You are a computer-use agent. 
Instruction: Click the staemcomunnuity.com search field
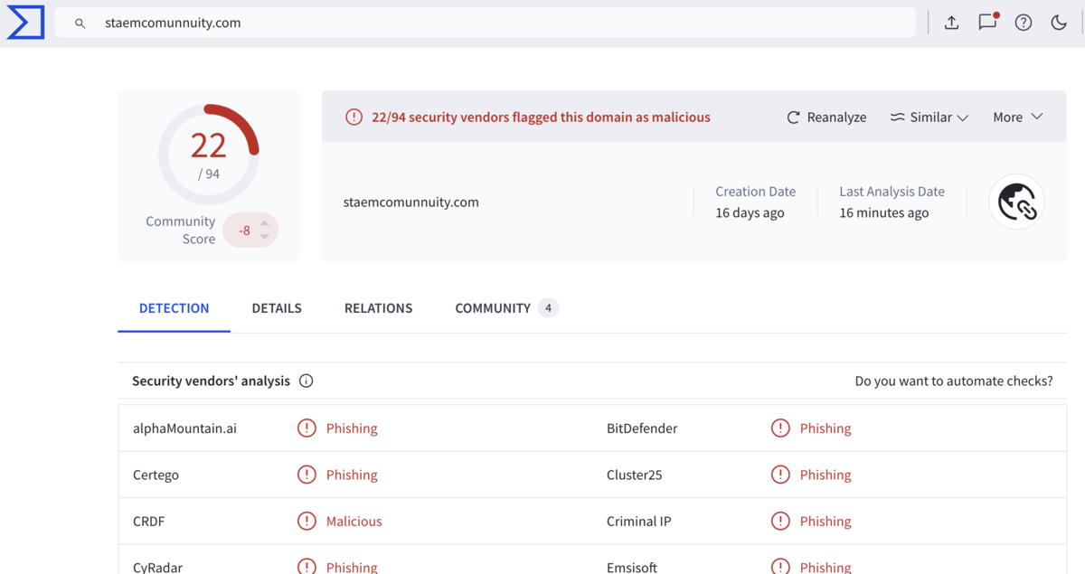pos(486,23)
